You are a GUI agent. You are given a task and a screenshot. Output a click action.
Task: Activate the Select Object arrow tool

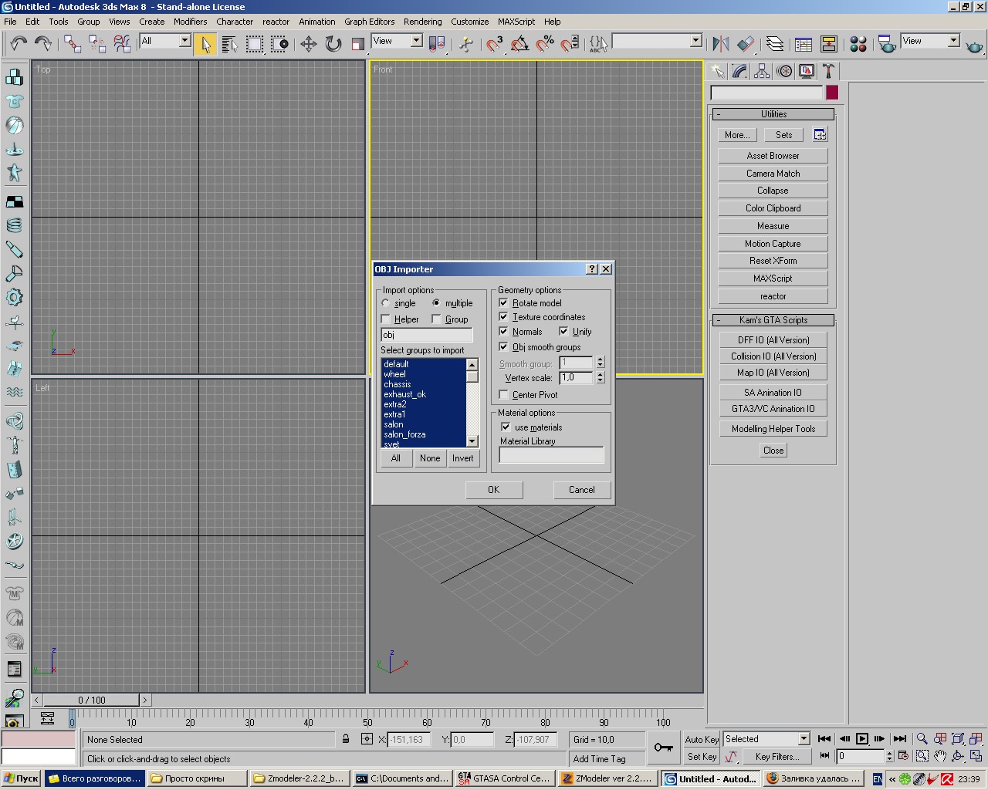point(205,43)
